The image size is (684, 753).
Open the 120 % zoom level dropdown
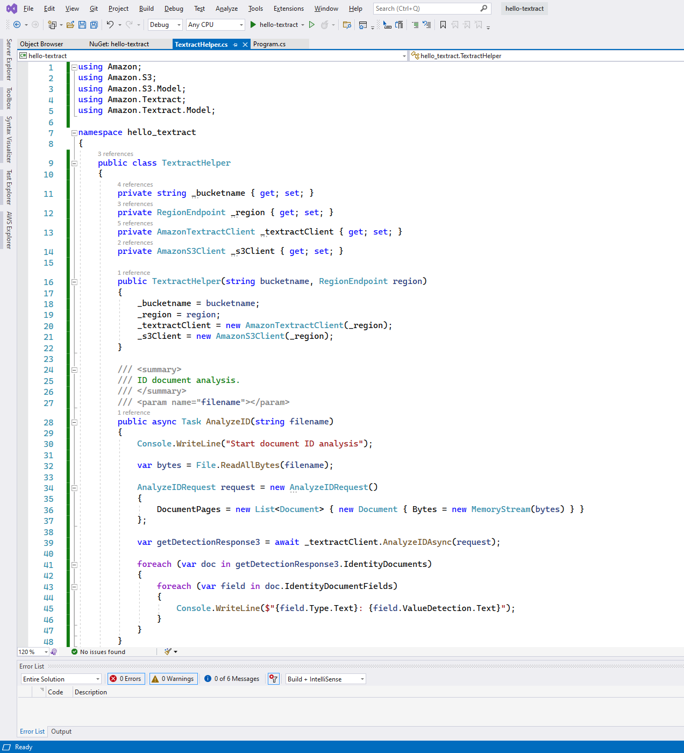tap(33, 651)
